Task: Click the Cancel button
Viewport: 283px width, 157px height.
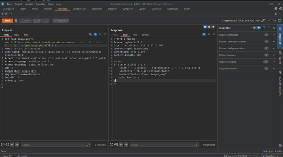Action: pyautogui.click(x=25, y=21)
